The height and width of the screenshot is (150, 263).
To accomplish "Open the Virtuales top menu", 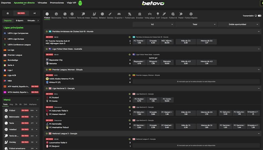I will pos(42,3).
